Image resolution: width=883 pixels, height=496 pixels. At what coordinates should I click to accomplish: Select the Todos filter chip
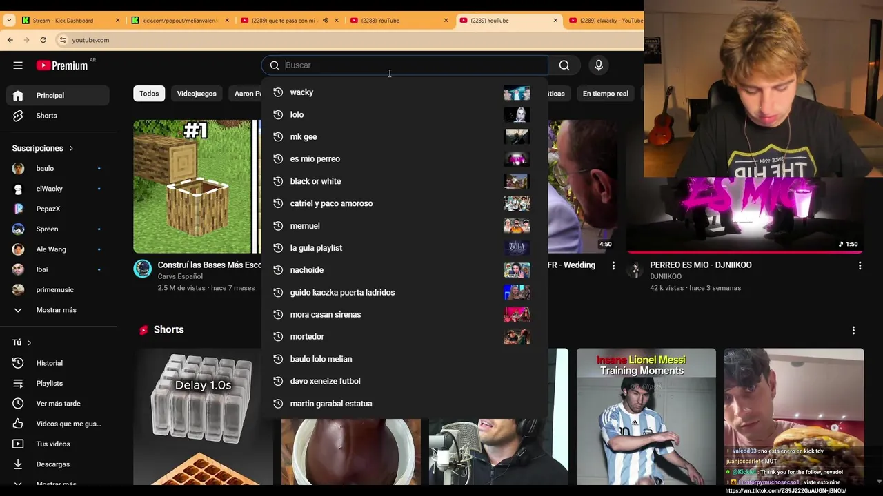pyautogui.click(x=149, y=94)
